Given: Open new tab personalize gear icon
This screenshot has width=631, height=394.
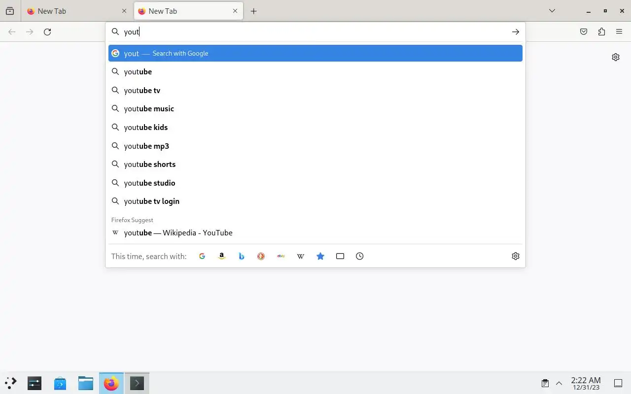Looking at the screenshot, I should click(616, 57).
